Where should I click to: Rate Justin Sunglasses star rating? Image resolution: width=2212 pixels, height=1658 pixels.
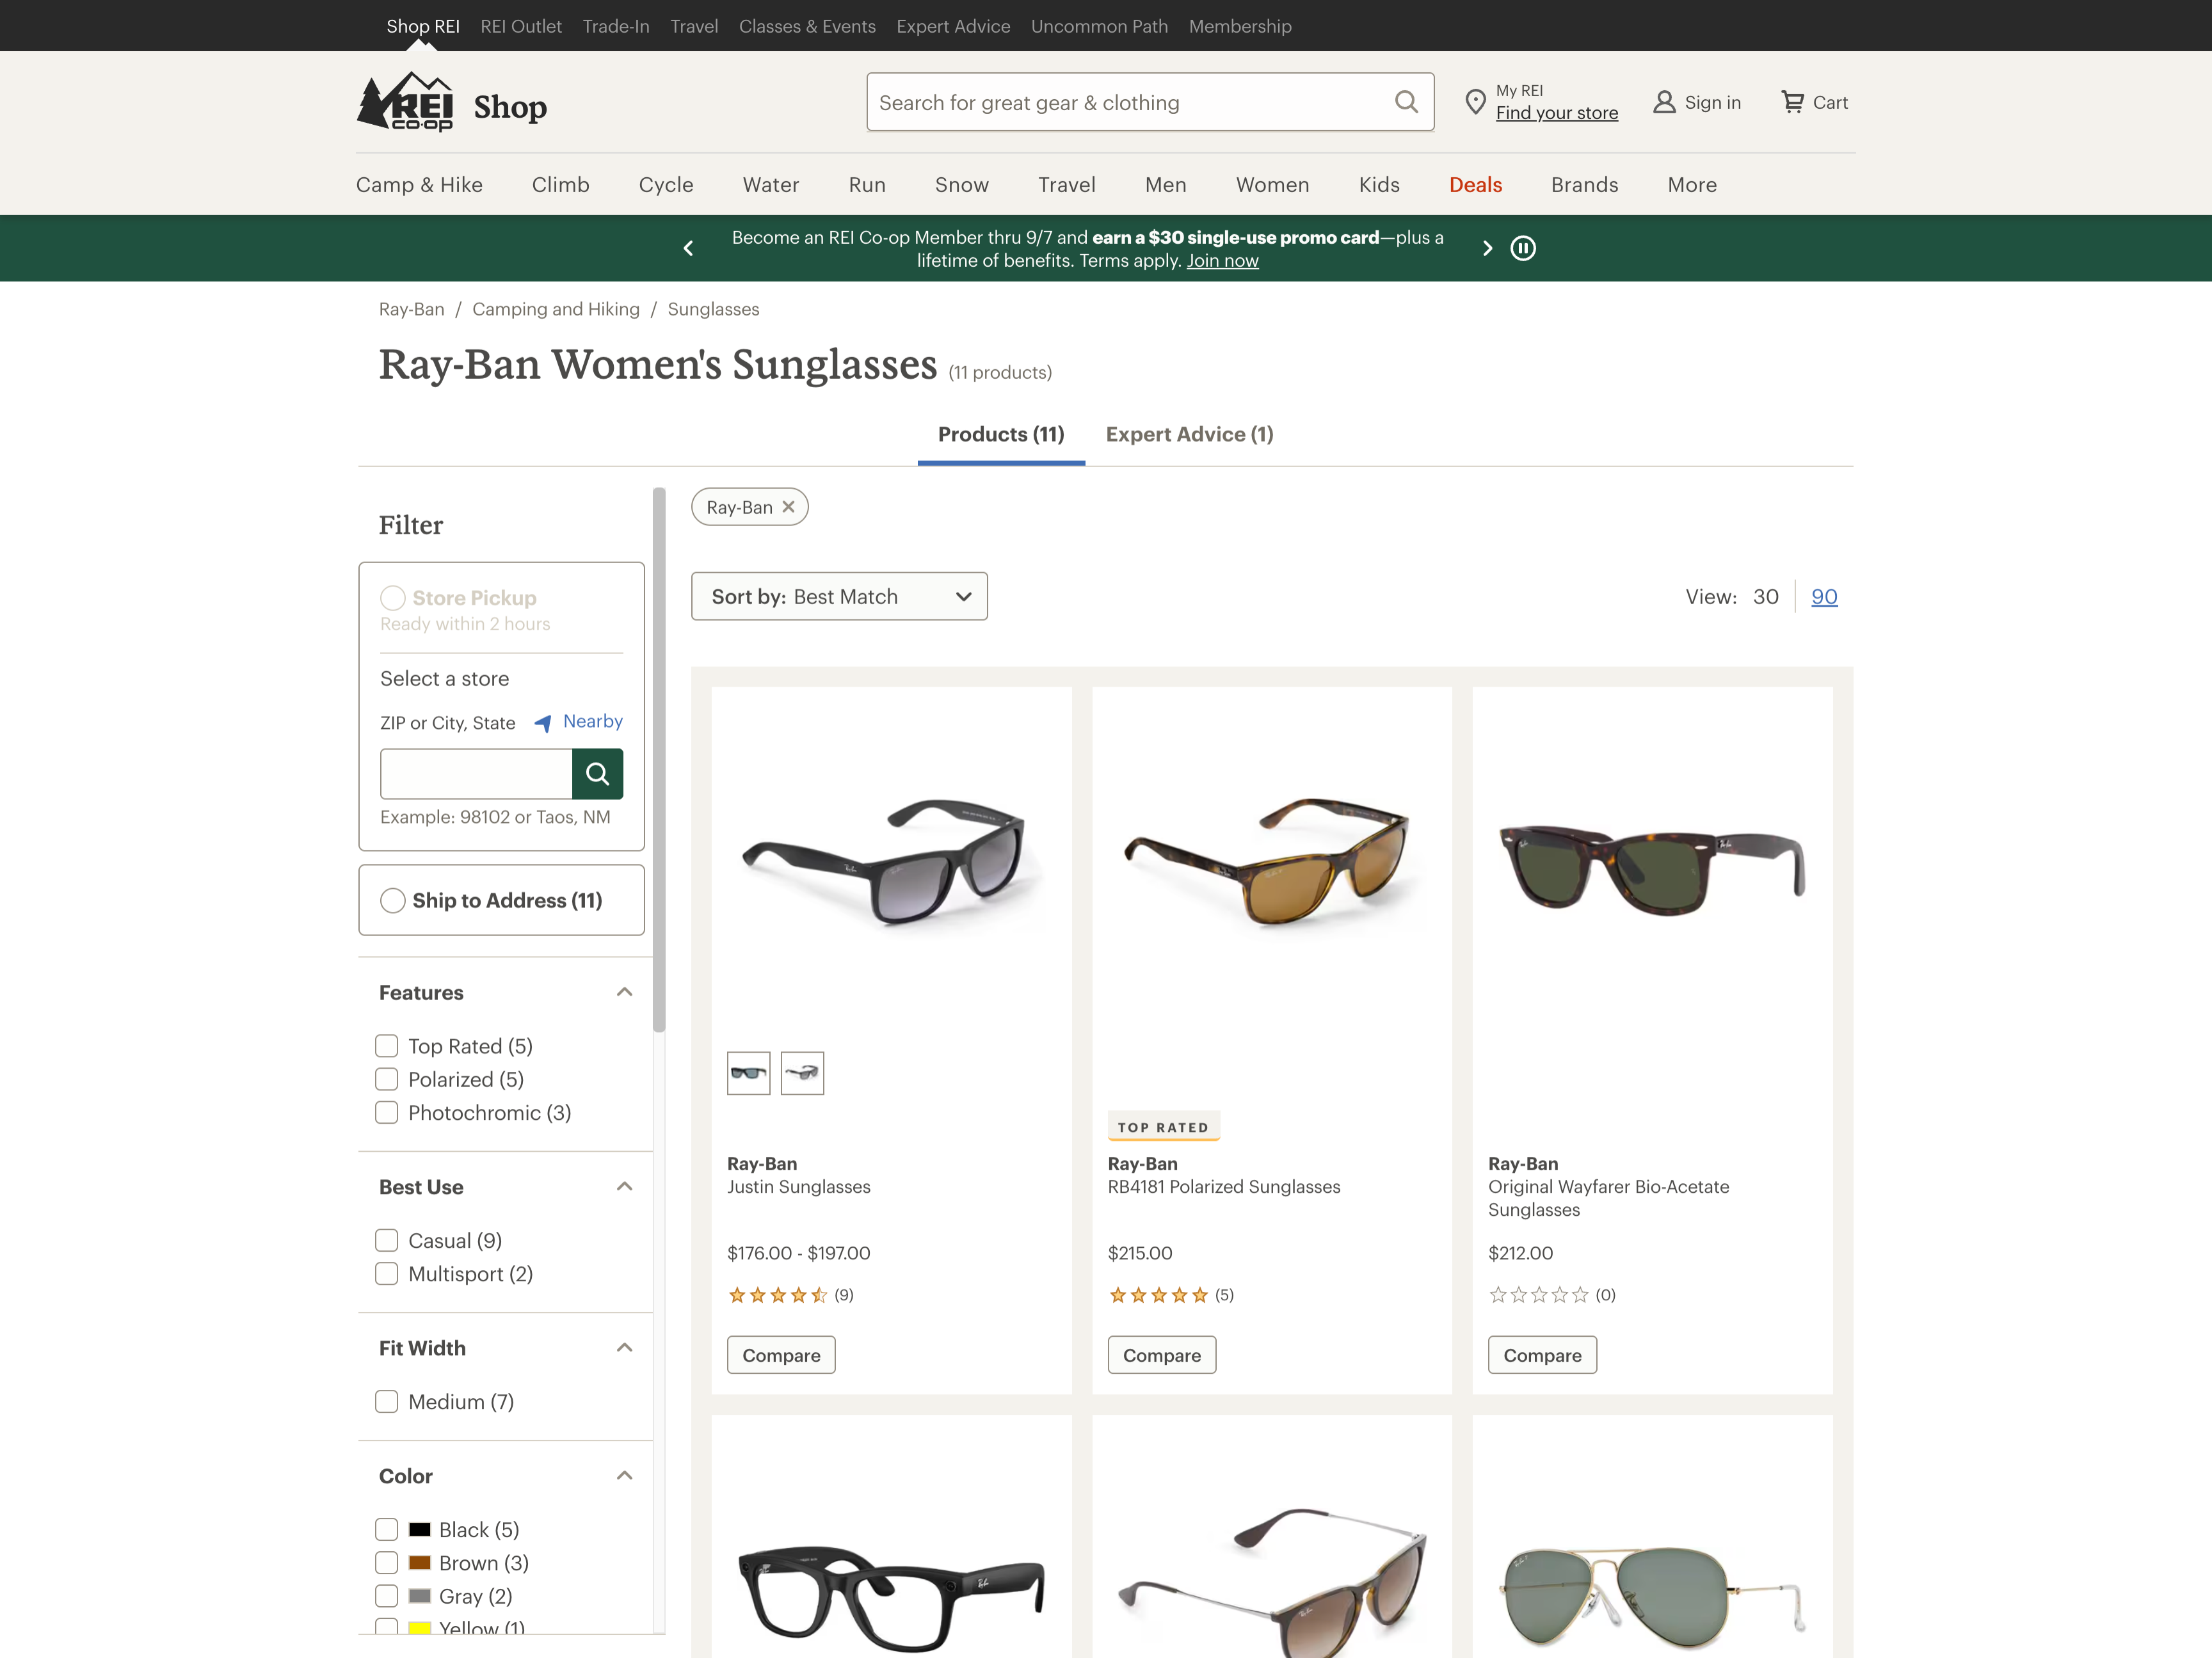(778, 1295)
